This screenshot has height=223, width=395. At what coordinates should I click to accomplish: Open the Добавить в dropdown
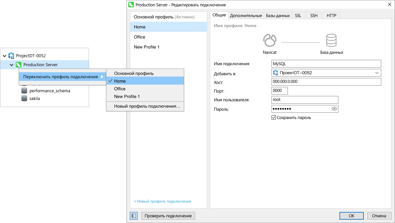[377, 73]
